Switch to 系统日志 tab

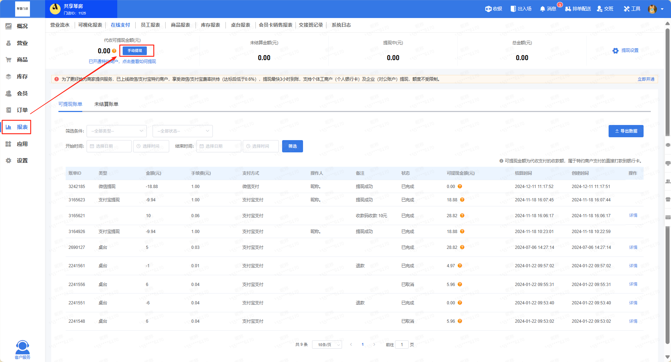(x=341, y=25)
